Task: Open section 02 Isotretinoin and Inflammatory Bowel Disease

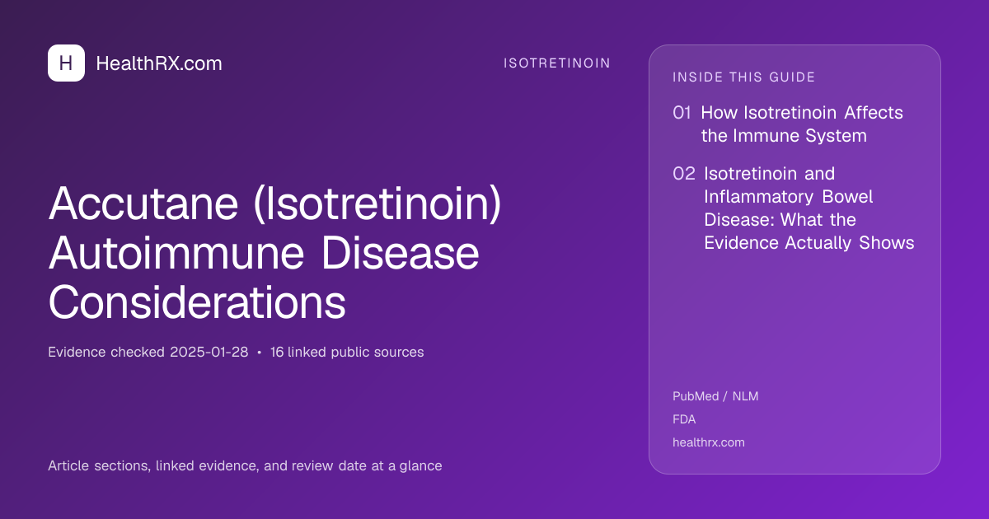Action: (794, 208)
